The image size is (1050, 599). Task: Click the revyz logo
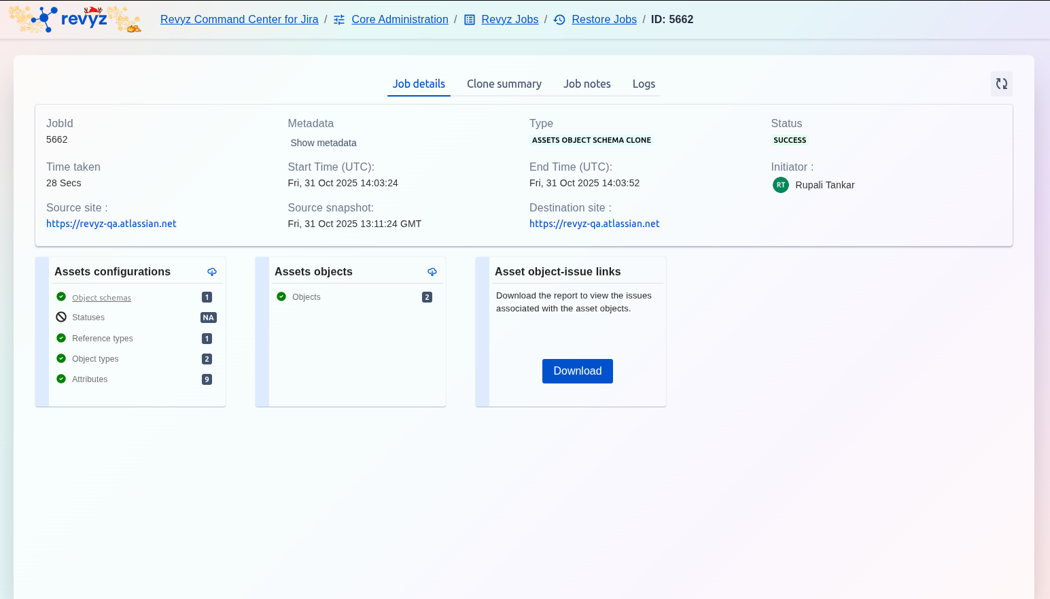[x=75, y=19]
